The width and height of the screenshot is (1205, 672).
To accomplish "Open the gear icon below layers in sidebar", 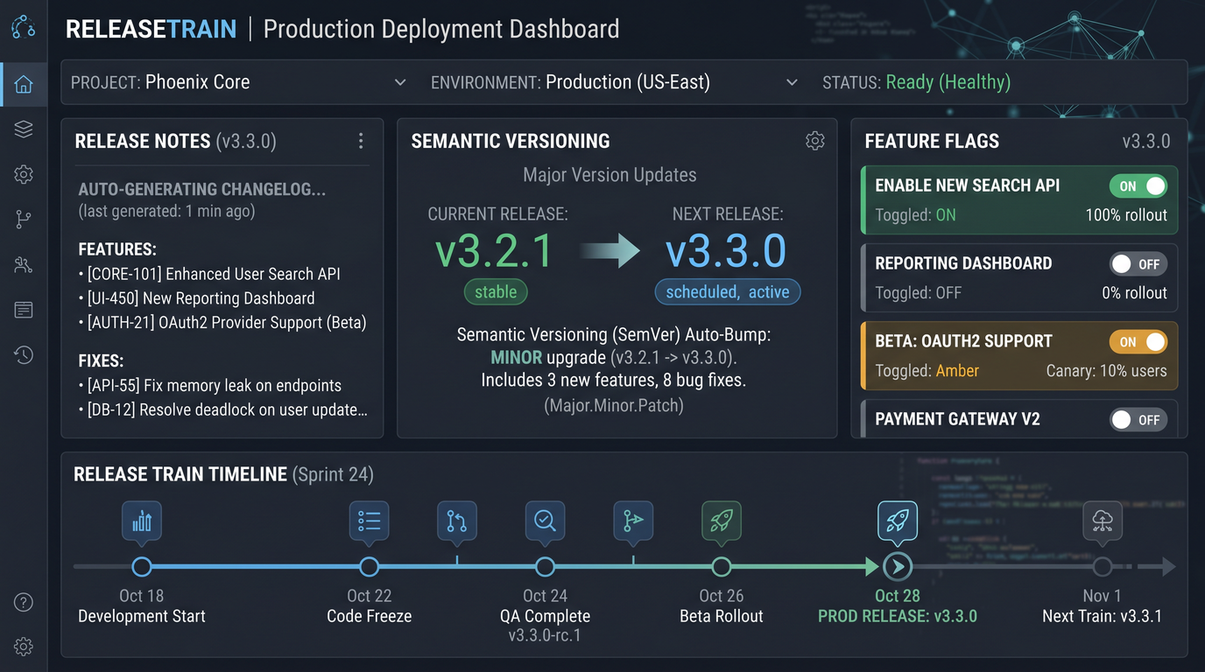I will click(x=24, y=174).
